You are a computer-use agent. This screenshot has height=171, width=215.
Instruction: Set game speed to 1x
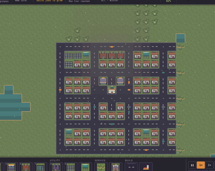(201, 165)
